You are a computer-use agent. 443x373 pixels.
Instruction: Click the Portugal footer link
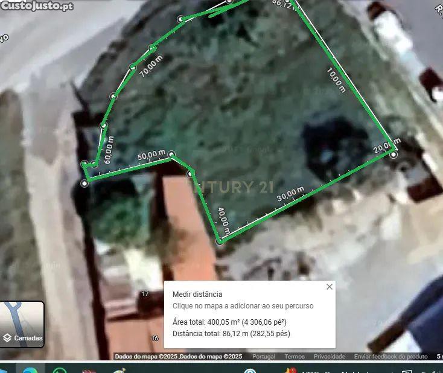click(x=264, y=357)
